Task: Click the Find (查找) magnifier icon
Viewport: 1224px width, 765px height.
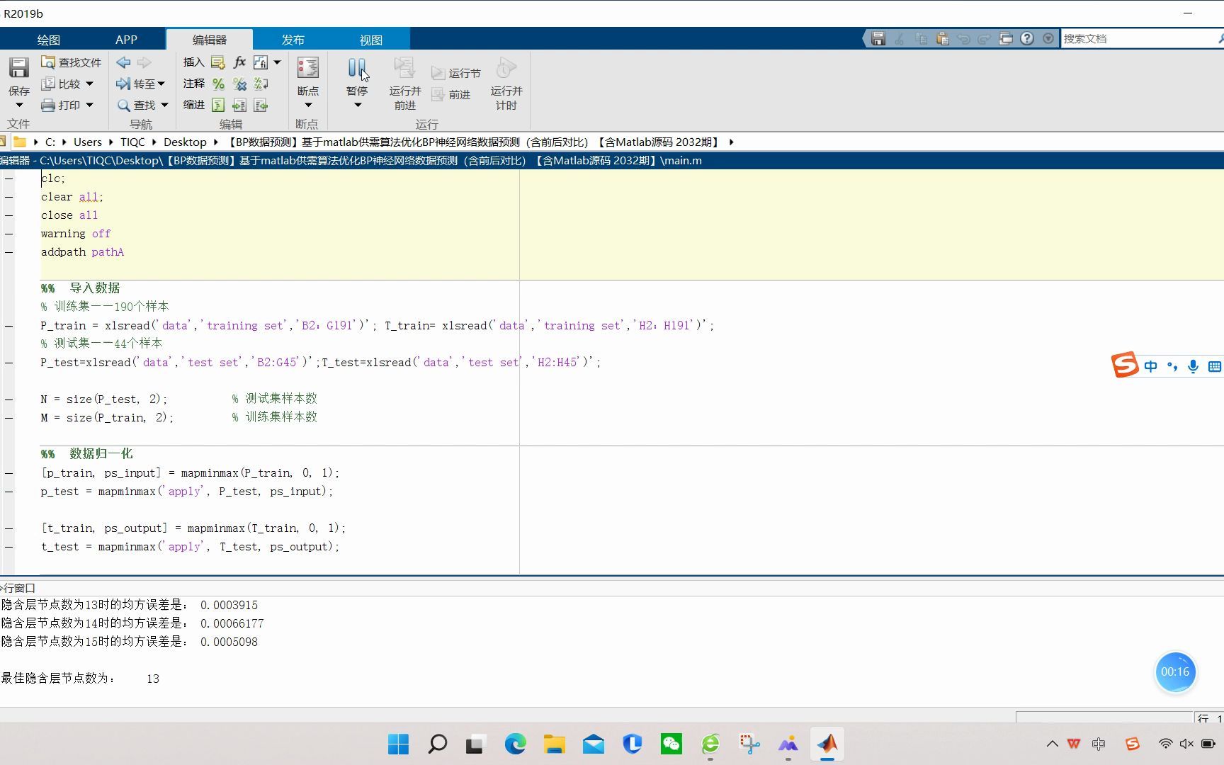Action: coord(124,105)
